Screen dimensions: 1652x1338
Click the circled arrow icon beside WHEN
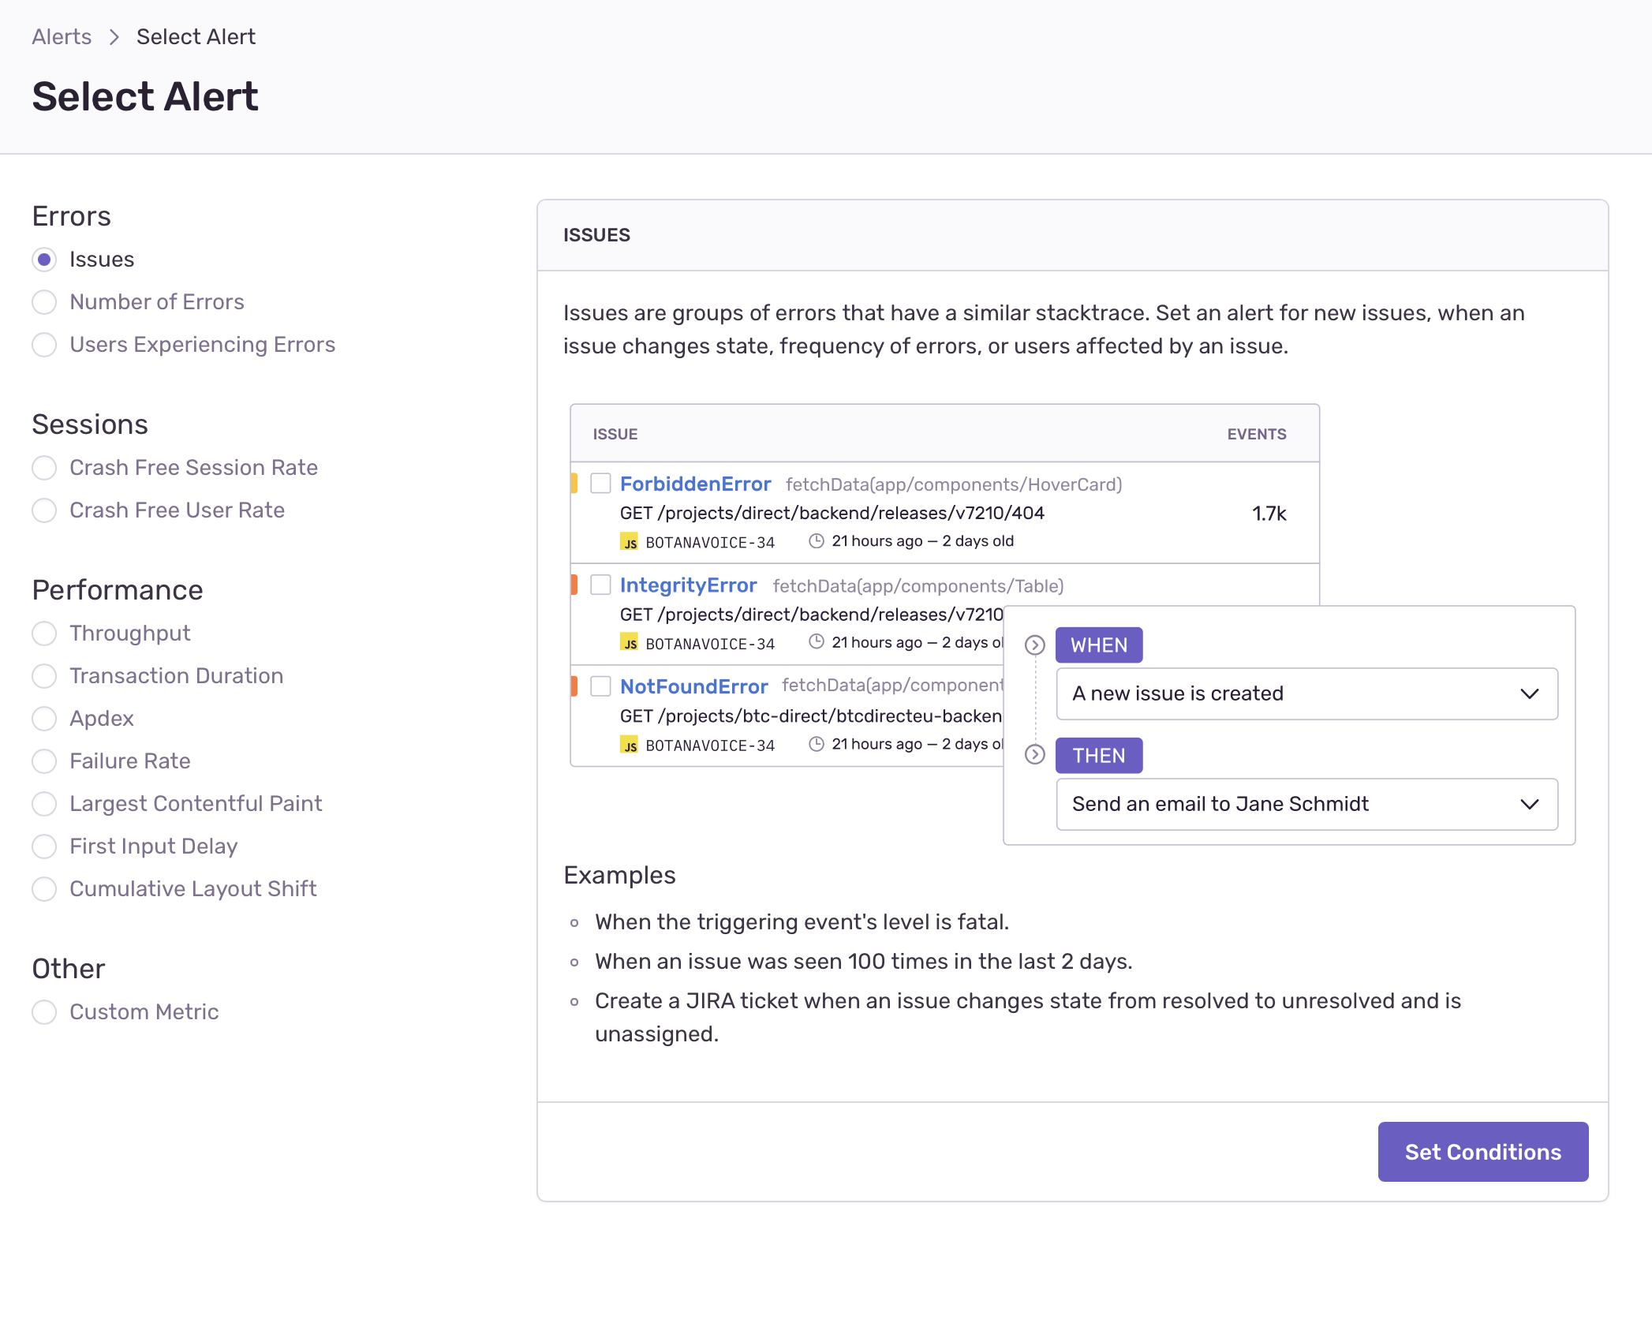click(x=1033, y=645)
